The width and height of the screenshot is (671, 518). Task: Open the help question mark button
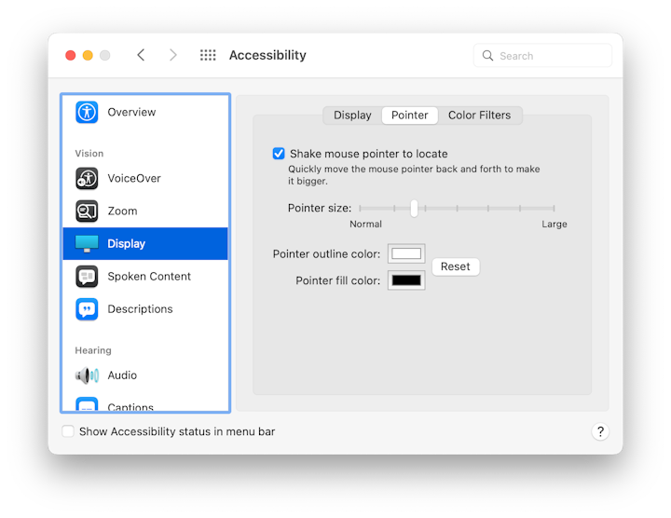click(600, 431)
